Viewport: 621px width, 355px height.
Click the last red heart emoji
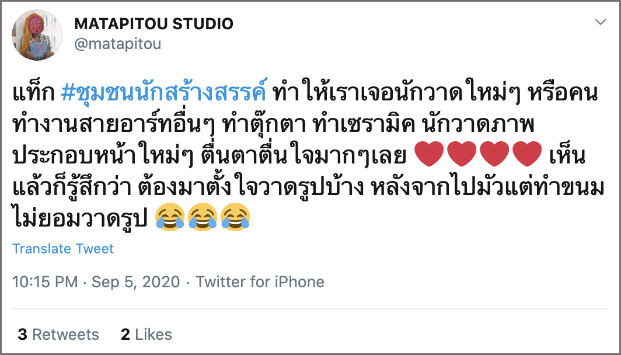(x=527, y=154)
